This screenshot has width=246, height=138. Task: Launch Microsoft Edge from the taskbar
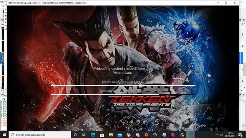pyautogui.click(x=93, y=135)
